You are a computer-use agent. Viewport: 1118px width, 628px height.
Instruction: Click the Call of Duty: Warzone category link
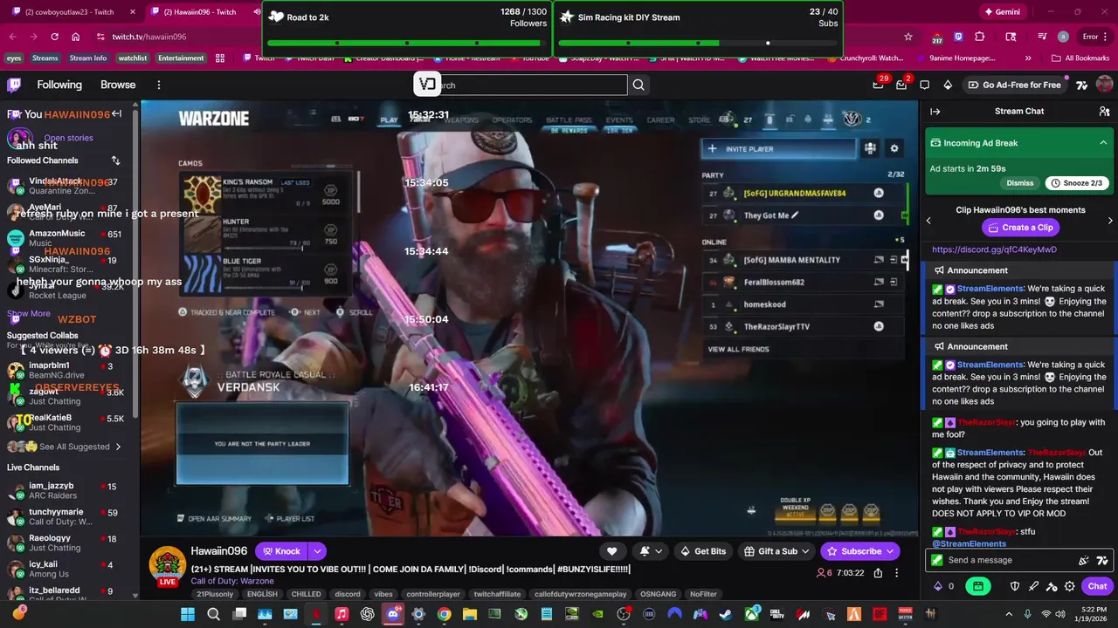coord(232,581)
